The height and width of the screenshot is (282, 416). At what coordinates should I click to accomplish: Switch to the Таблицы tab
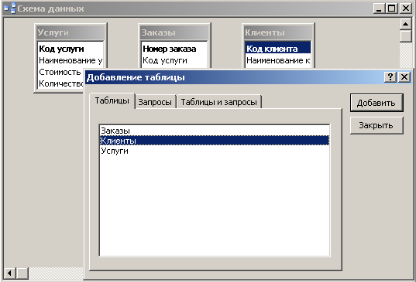112,100
